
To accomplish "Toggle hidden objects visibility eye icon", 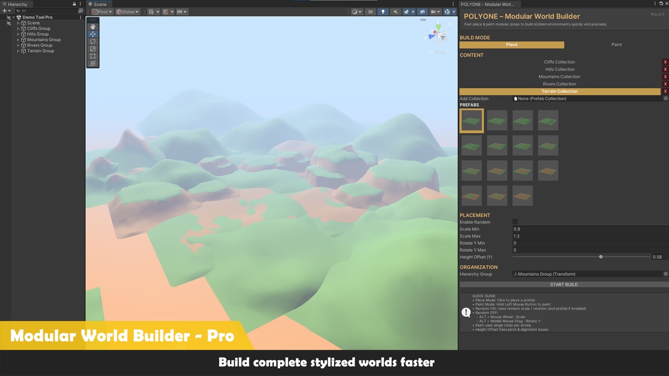I will point(422,11).
